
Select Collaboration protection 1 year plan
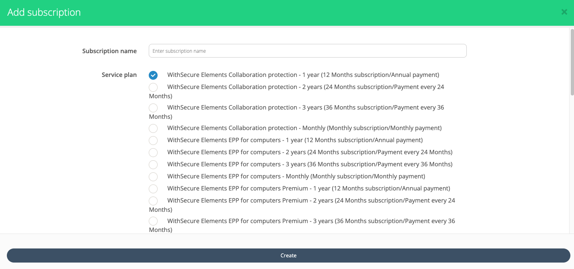(153, 75)
